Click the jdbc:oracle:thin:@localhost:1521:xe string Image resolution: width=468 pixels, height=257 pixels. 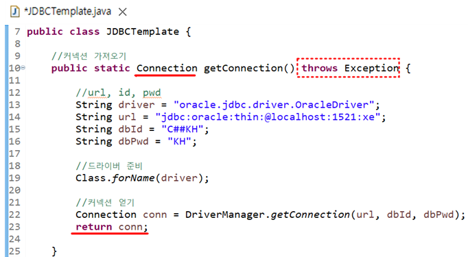point(268,117)
